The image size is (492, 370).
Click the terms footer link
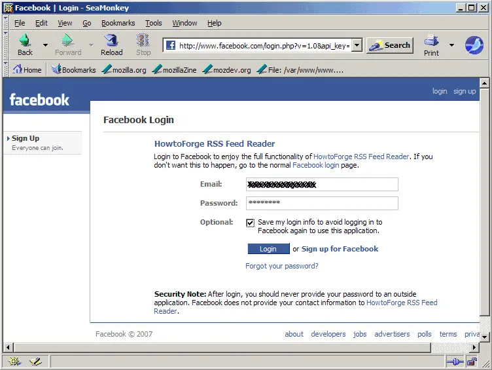[x=448, y=334]
